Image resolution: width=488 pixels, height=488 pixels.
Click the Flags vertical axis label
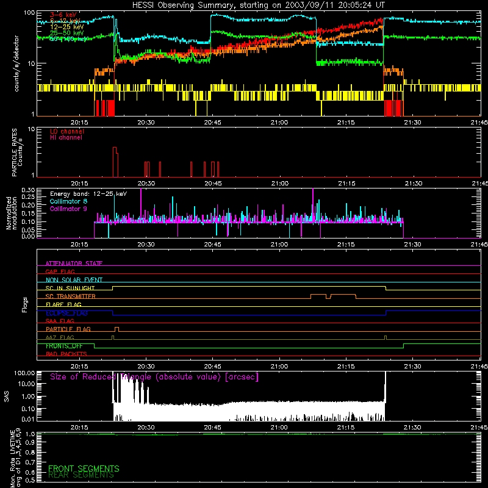click(x=25, y=304)
